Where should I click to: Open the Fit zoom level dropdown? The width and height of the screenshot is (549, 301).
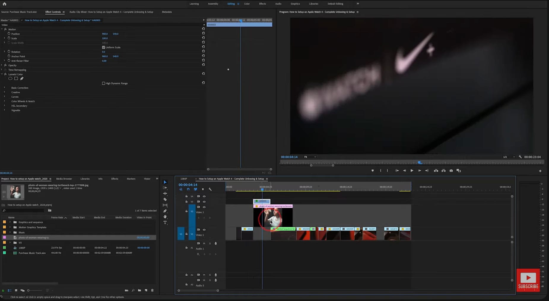(310, 157)
